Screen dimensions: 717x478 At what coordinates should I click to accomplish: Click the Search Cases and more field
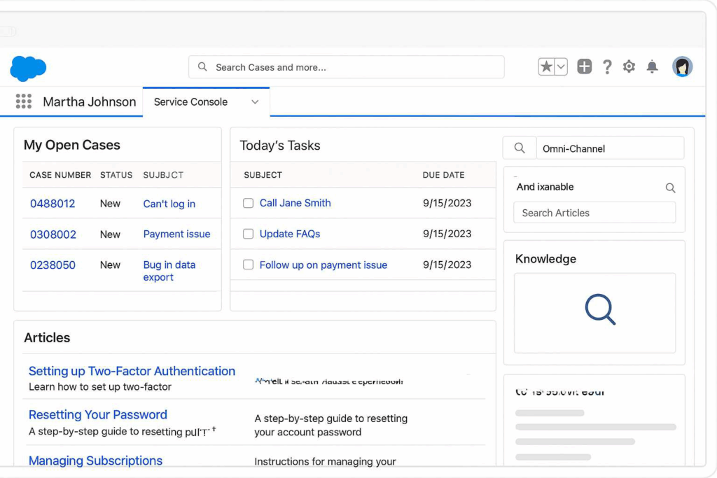click(347, 67)
